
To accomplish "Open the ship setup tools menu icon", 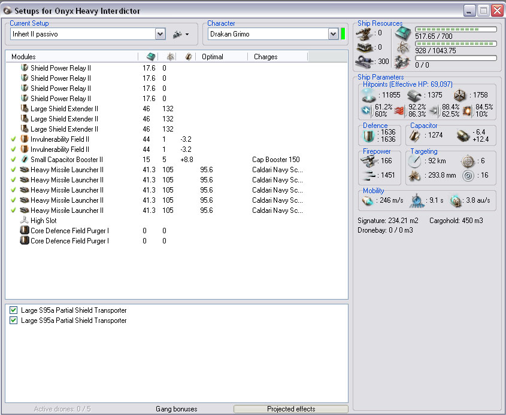I will tap(180, 34).
